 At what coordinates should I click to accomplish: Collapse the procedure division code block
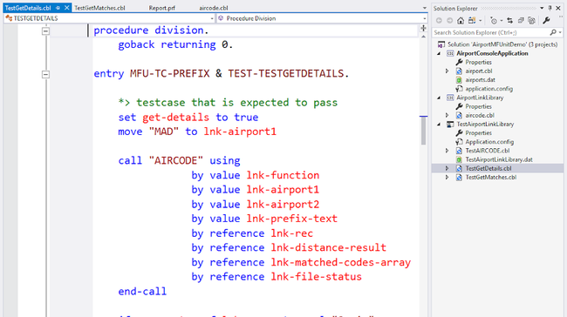(45, 31)
